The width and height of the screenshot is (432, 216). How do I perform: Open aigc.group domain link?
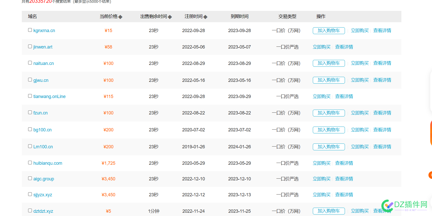tap(44, 179)
